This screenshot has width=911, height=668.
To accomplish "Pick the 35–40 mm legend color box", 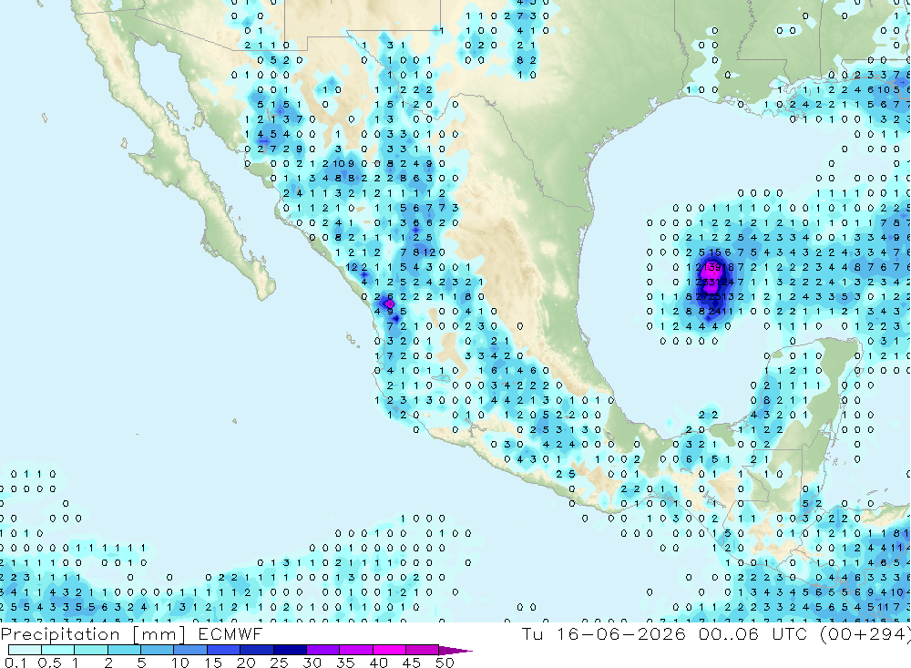I will [355, 650].
